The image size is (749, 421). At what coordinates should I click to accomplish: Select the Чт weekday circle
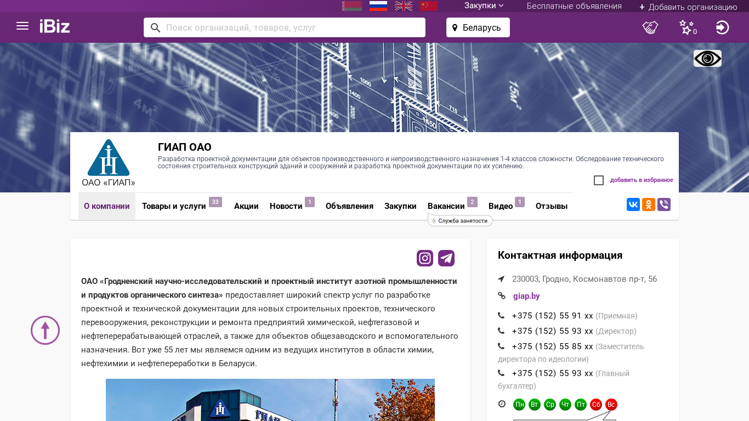click(565, 405)
